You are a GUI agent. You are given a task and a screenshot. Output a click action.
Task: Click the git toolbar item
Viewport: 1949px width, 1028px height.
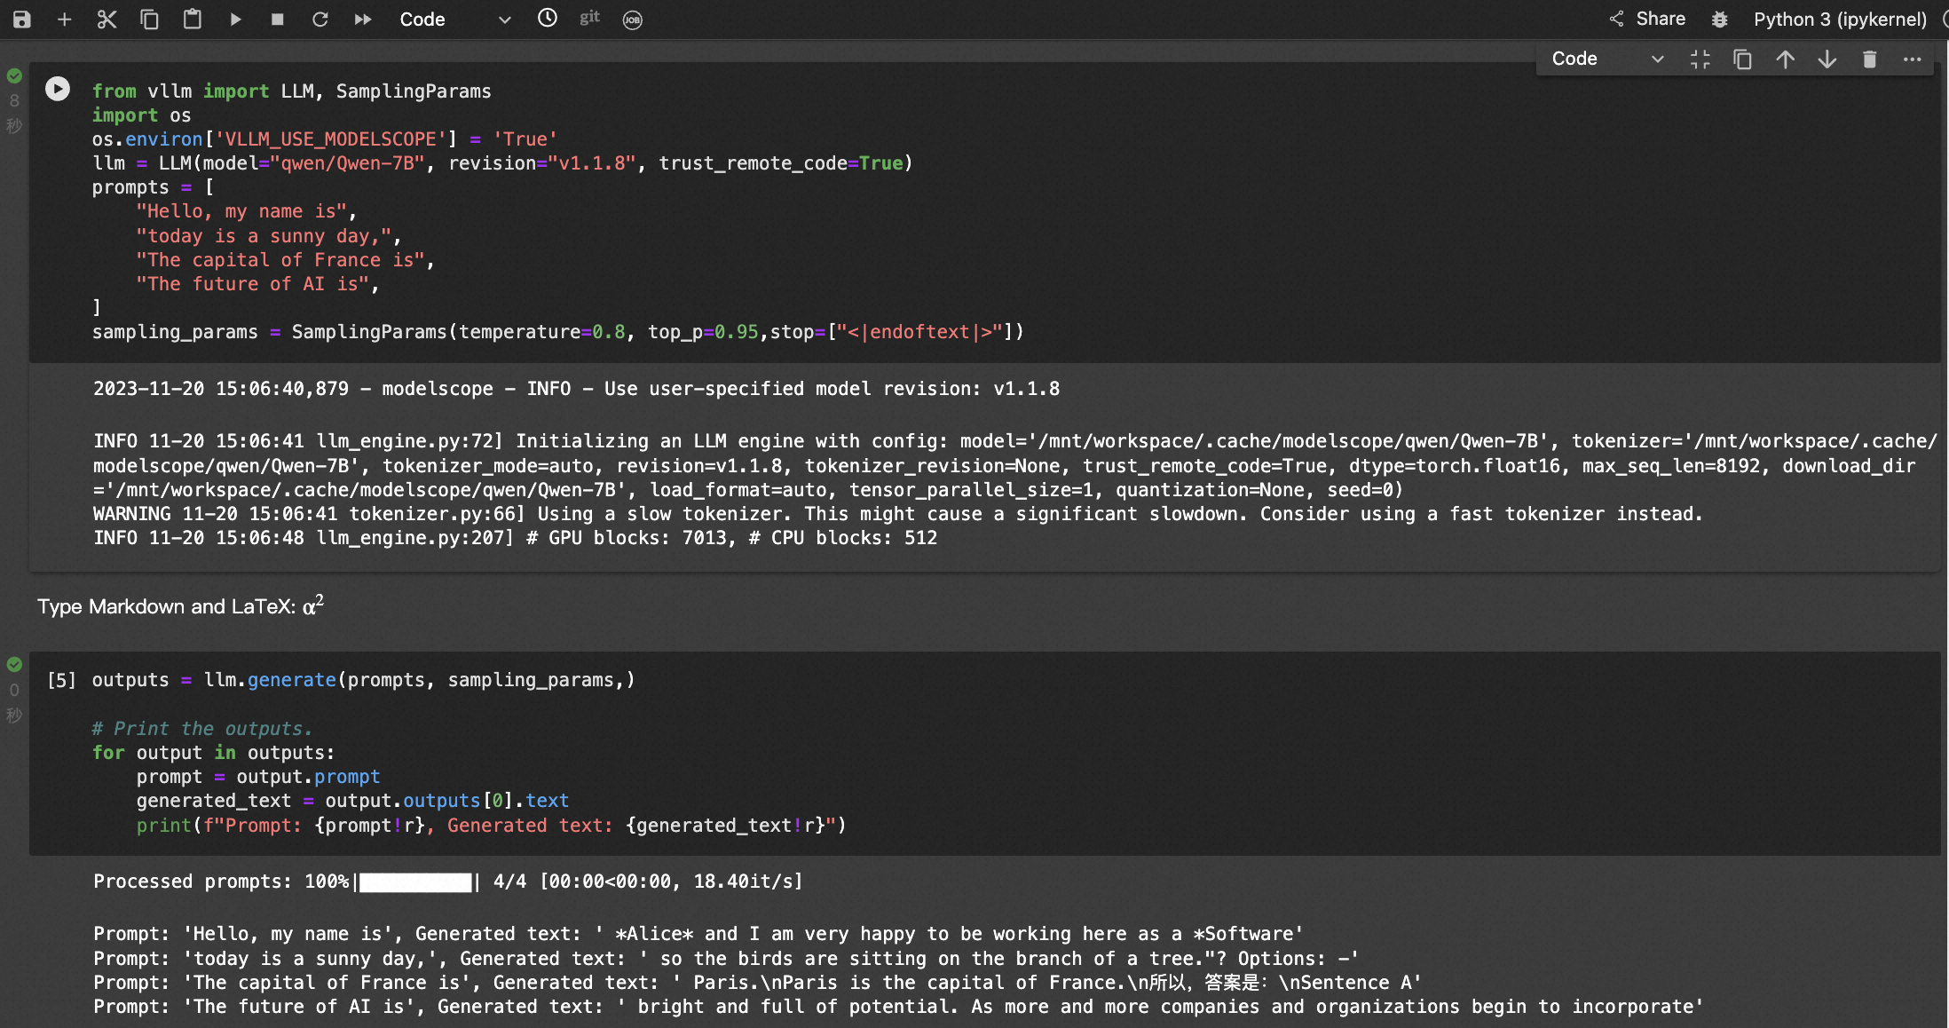589,18
